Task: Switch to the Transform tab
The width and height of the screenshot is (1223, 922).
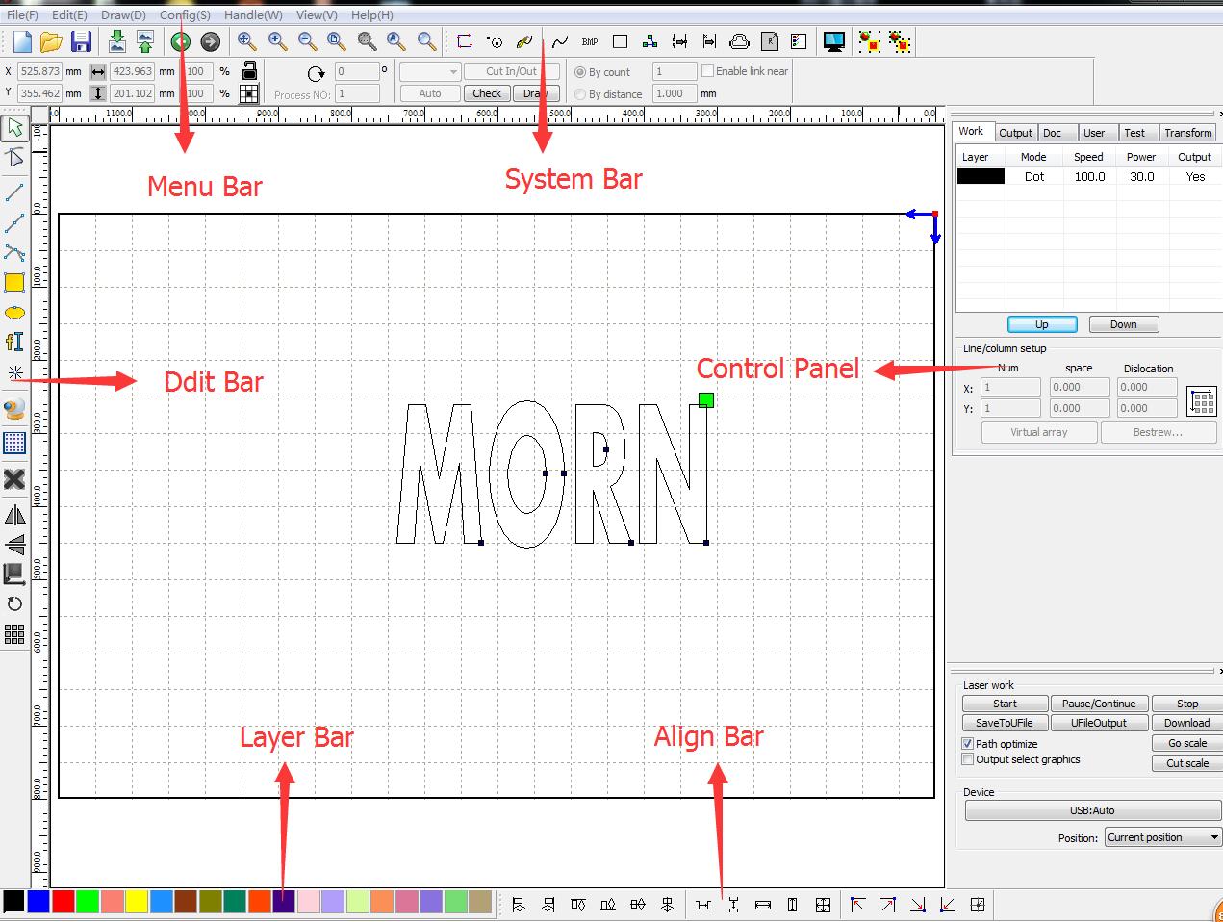Action: (1187, 133)
